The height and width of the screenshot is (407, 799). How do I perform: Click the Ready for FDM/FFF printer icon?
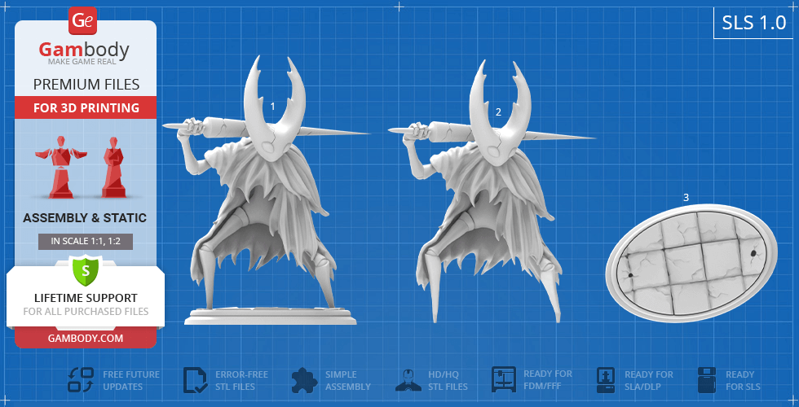[503, 380]
